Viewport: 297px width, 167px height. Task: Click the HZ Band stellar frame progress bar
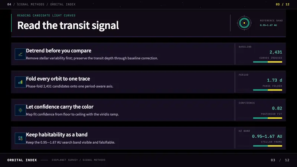pos(267,146)
